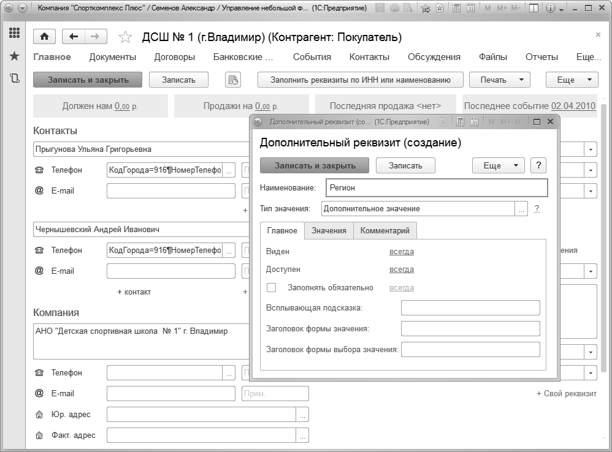Viewport: 612px width, 452px height.
Task: Switch to the События tab
Action: click(312, 57)
